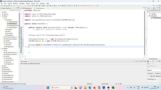The width and height of the screenshot is (161, 90).
Task: Select the All Tests tab in TestNG view
Action: [x=150, y=79]
